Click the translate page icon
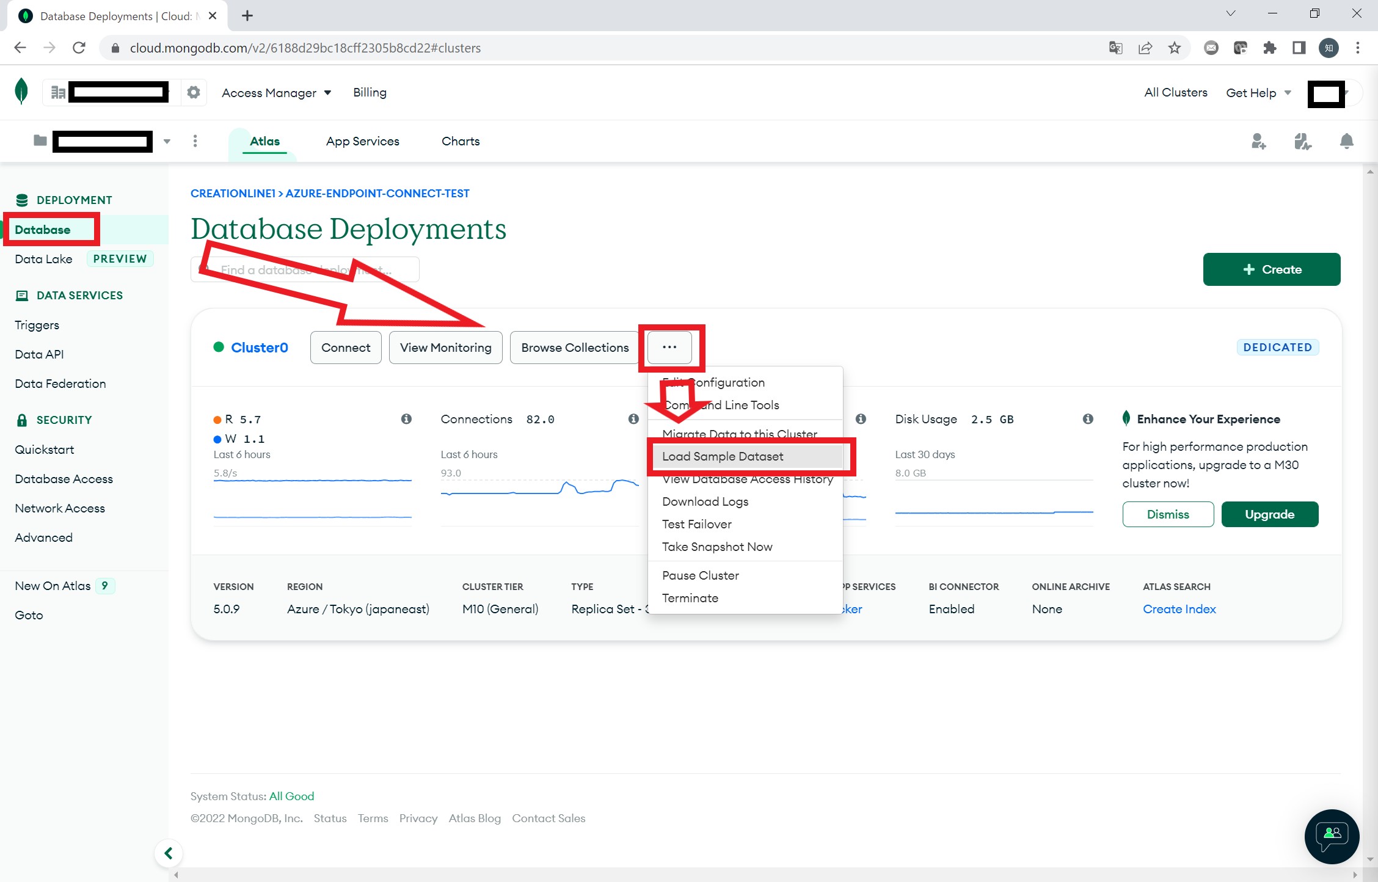 [1115, 48]
